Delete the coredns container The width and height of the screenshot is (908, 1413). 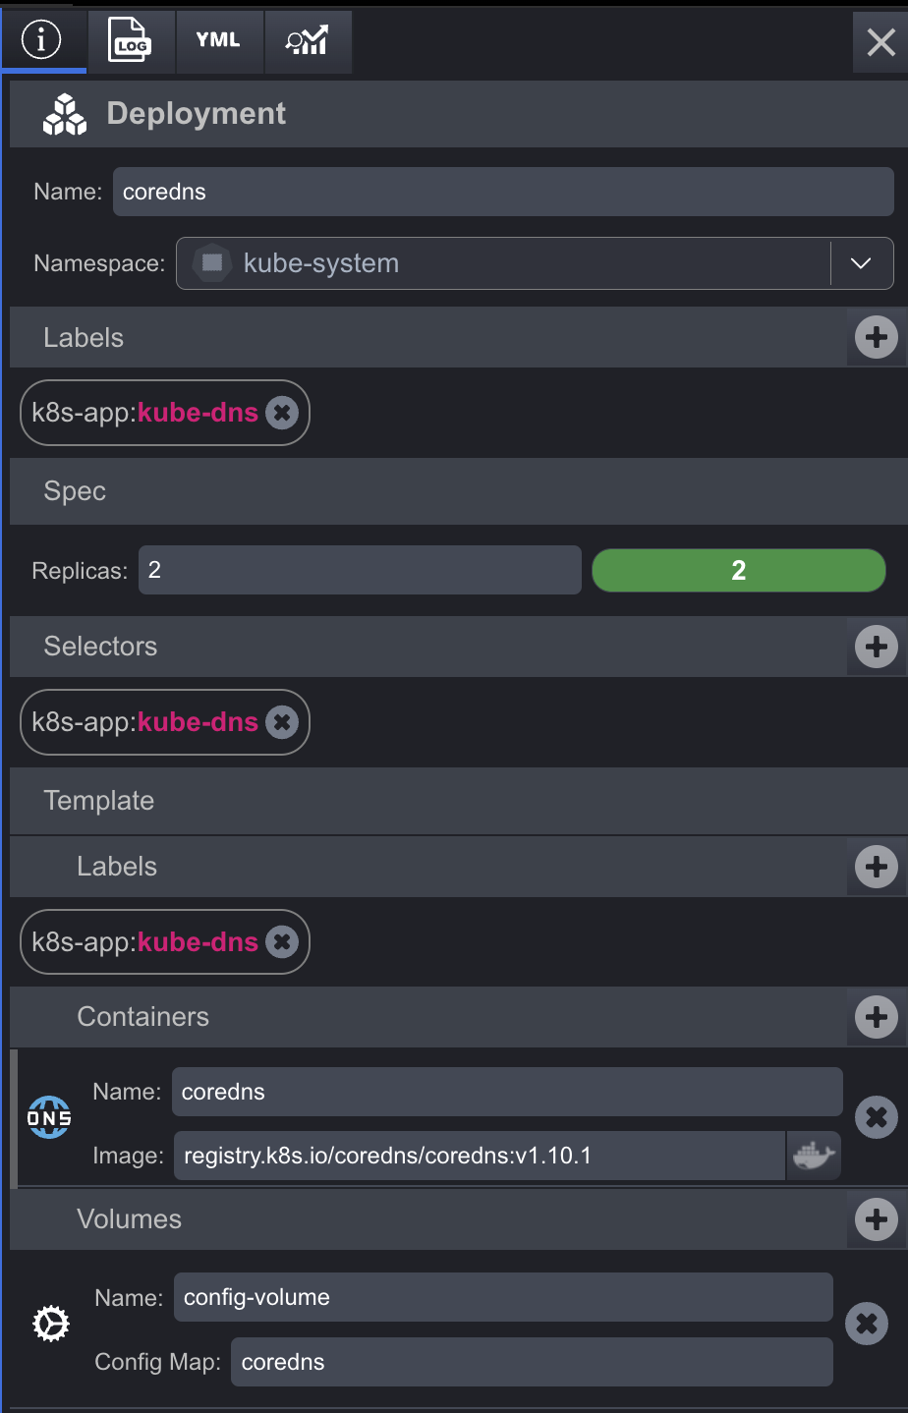point(876,1118)
